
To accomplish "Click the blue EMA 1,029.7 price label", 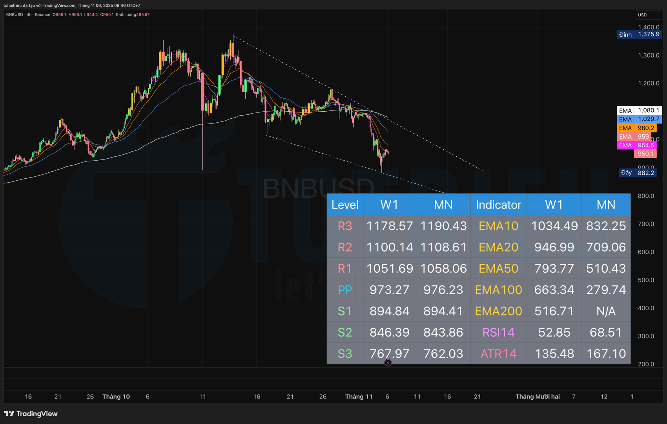I will [639, 119].
